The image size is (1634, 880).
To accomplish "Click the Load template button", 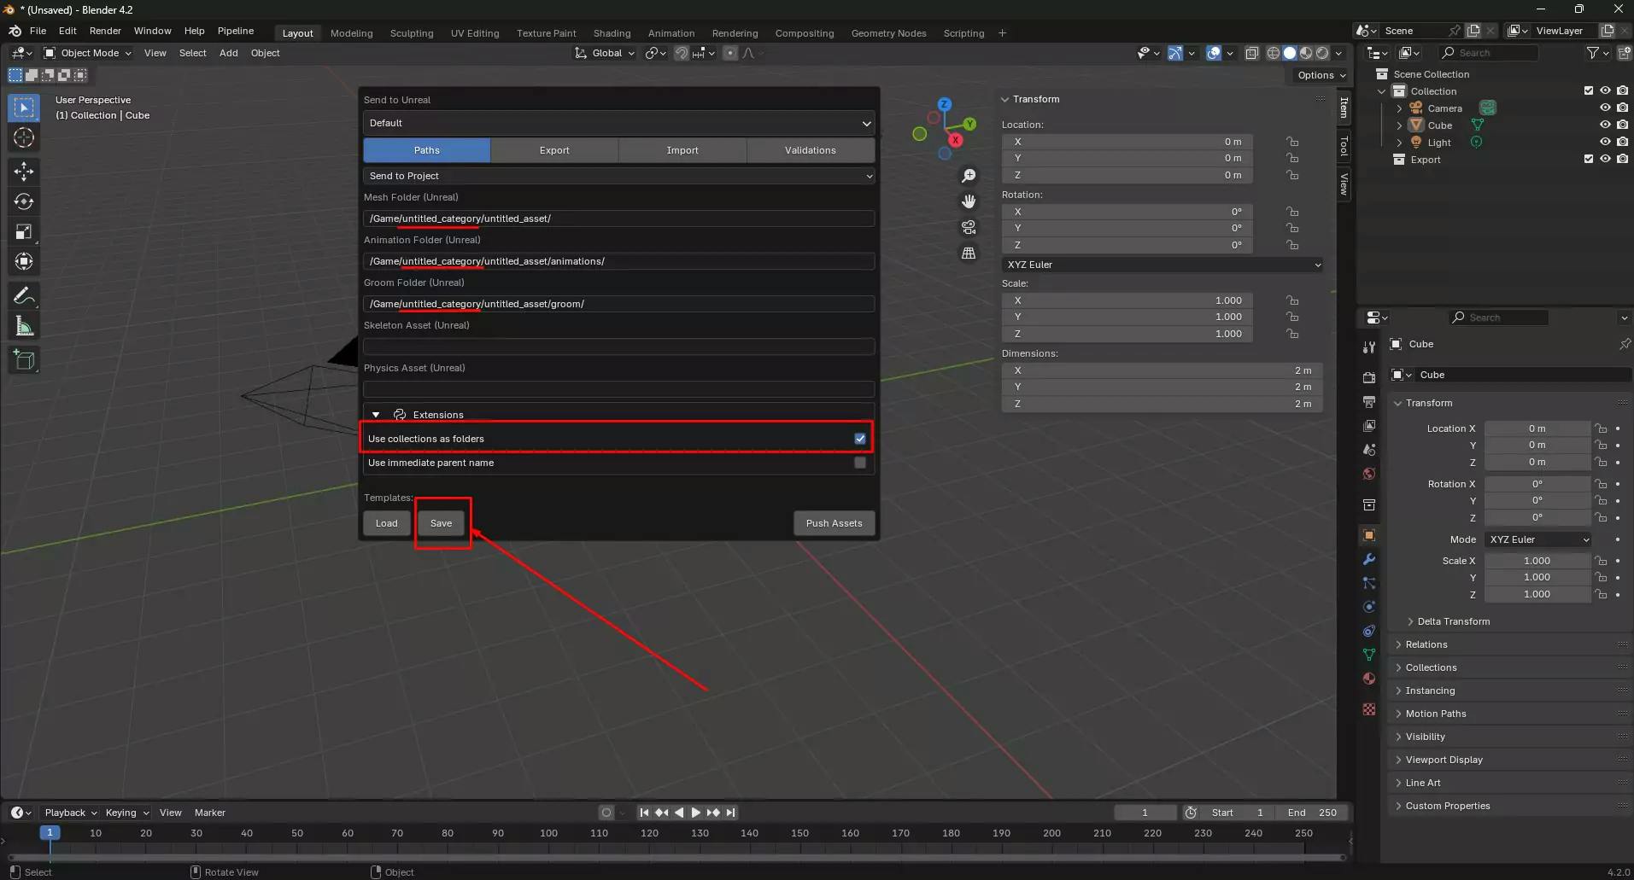I will pyautogui.click(x=387, y=523).
